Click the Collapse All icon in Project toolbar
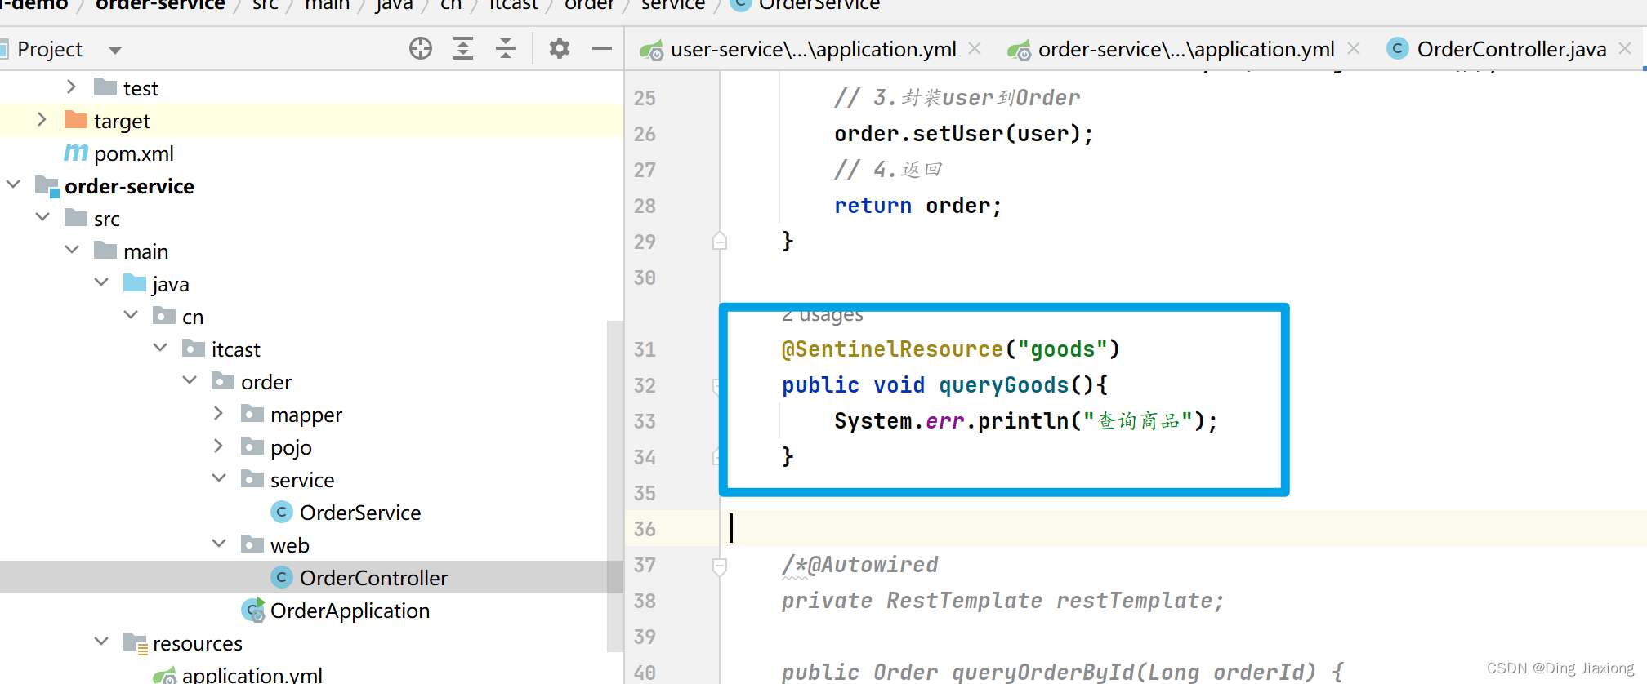 (x=506, y=49)
